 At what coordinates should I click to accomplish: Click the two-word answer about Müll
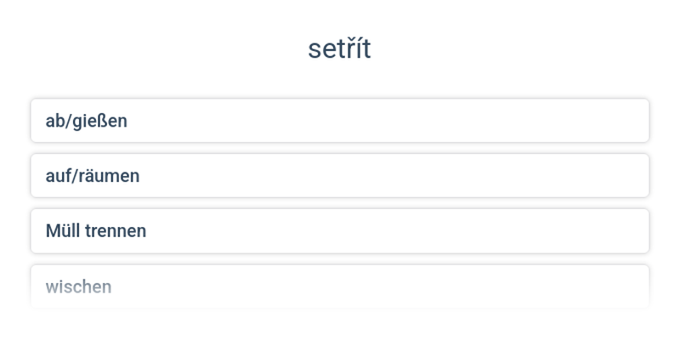tap(340, 230)
